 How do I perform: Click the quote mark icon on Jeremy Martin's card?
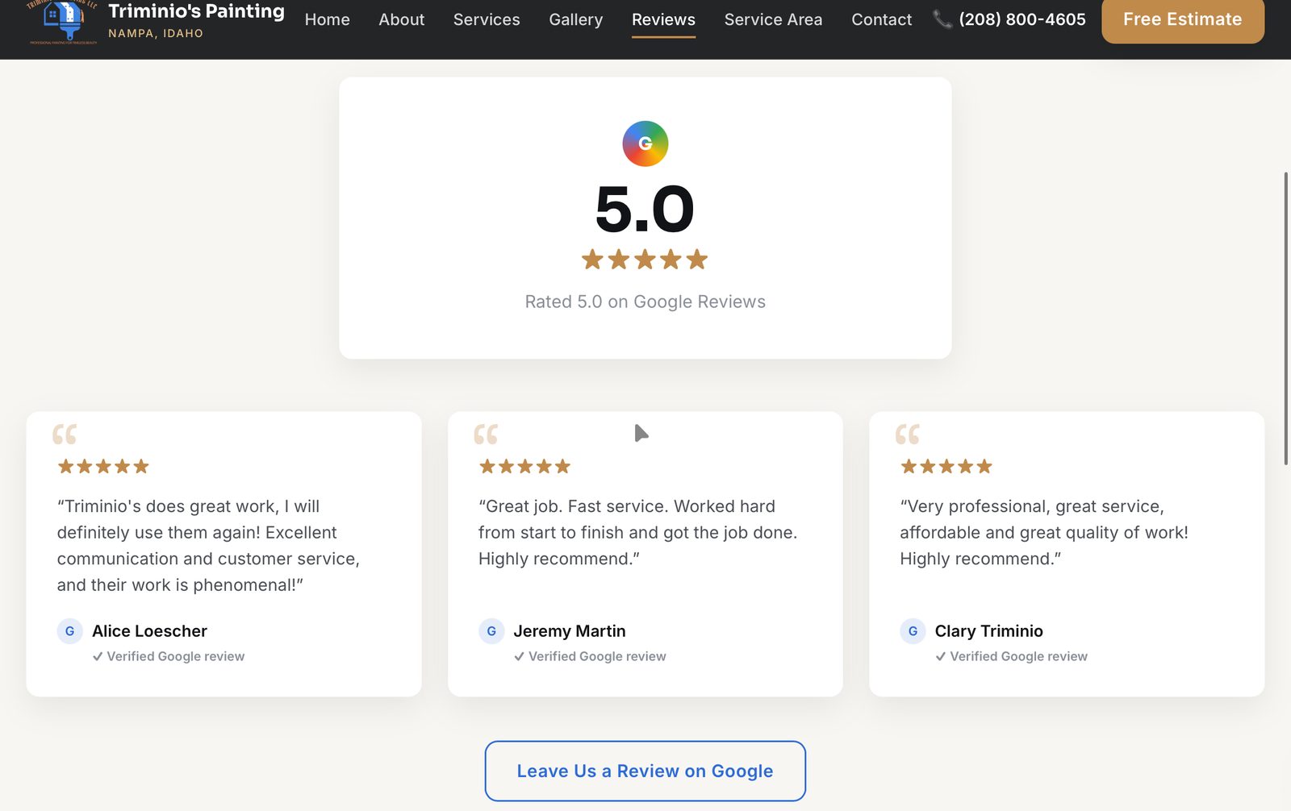486,435
